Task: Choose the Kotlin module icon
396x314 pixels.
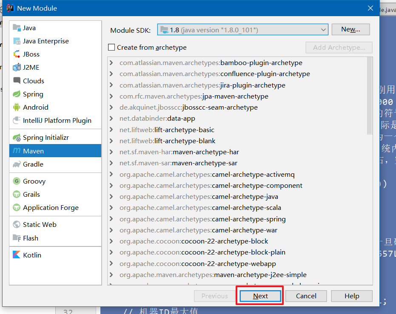Action: pos(17,255)
